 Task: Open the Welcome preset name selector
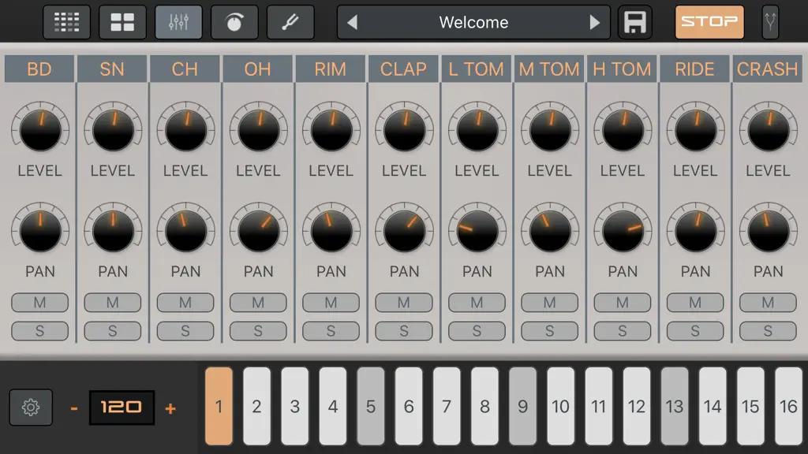pos(473,22)
